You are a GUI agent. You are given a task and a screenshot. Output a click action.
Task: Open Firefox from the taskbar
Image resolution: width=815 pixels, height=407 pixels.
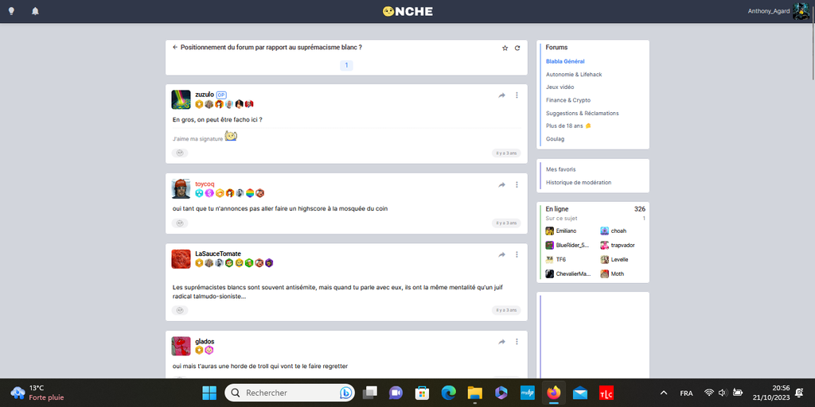click(x=553, y=393)
